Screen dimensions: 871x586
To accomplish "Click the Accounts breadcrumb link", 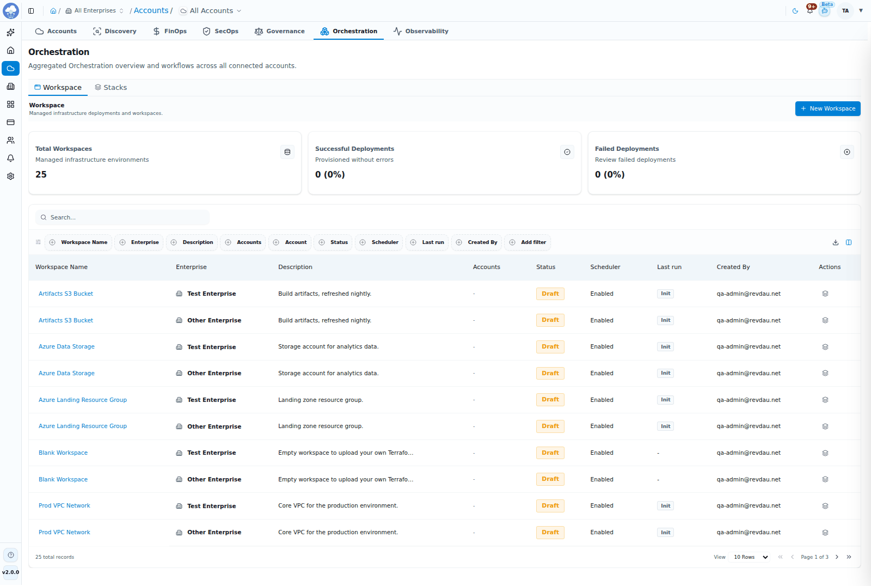I will tap(151, 10).
